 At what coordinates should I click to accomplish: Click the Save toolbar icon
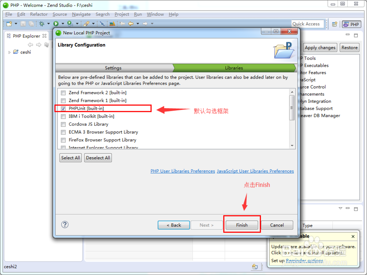[23, 23]
